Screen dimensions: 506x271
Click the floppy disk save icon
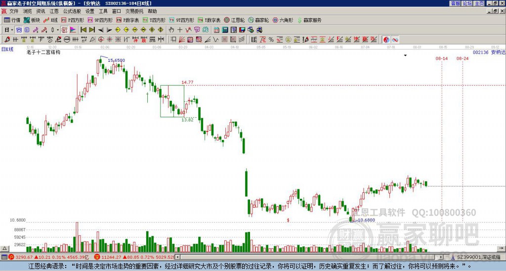pos(242,30)
